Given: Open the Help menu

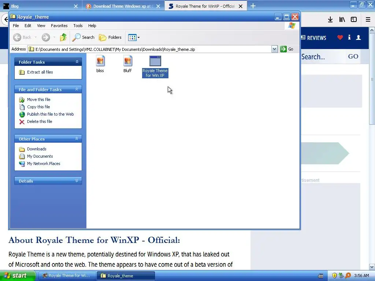Looking at the screenshot, I should click(x=92, y=26).
